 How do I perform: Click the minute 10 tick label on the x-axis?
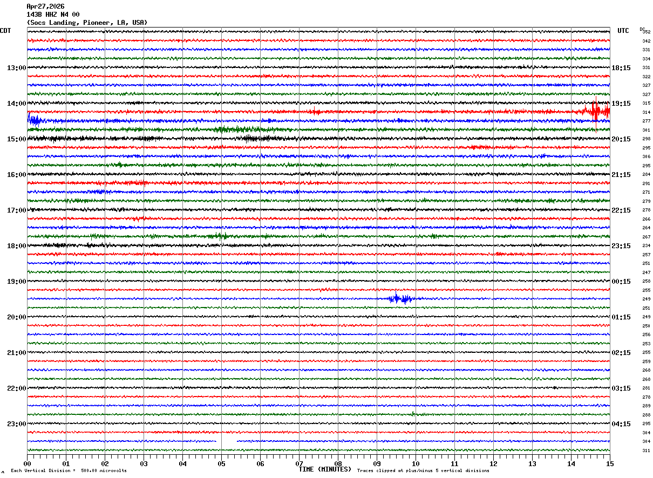(x=416, y=464)
